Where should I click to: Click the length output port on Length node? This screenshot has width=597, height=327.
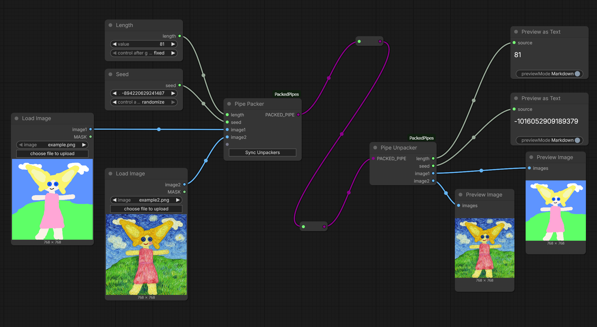point(180,36)
